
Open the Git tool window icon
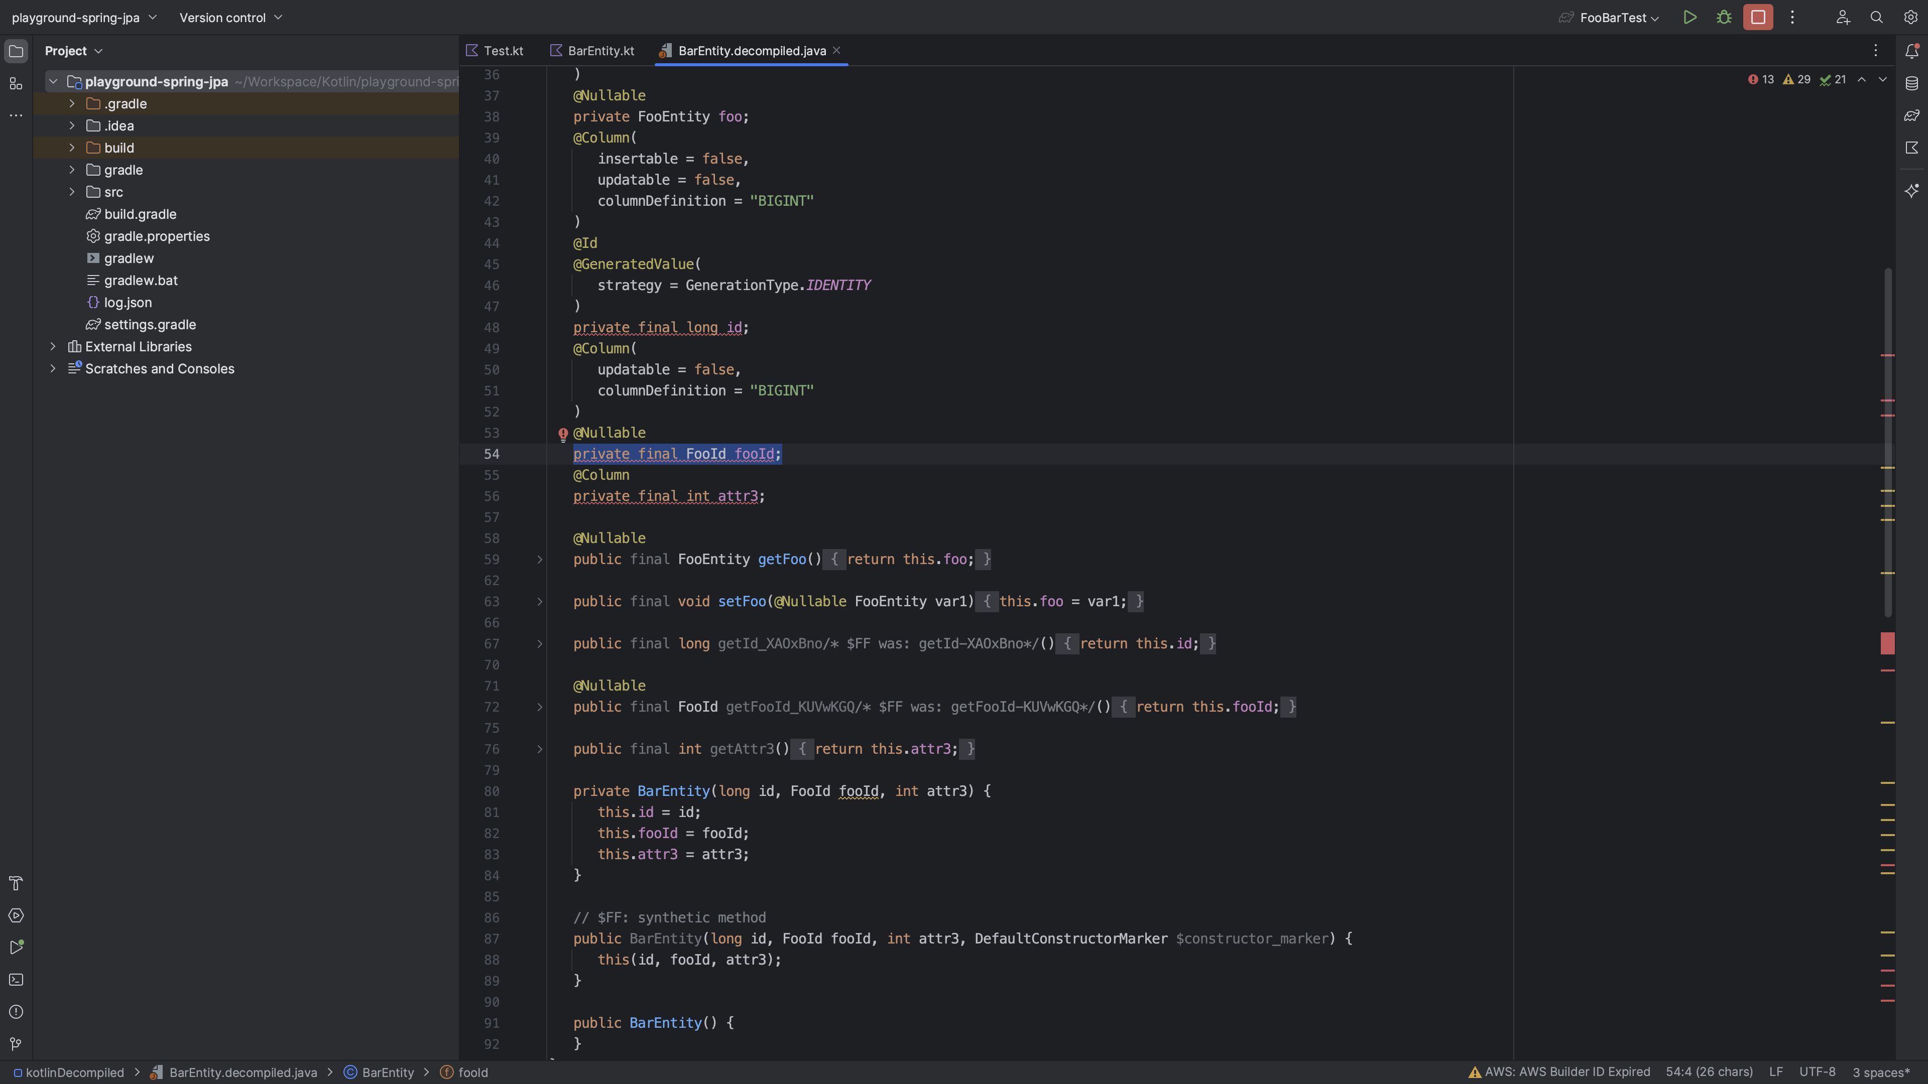click(16, 1044)
